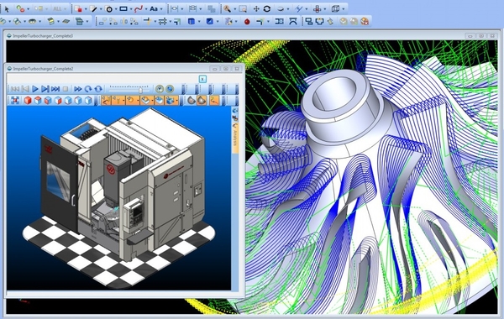Click ImpellerTurbocharger_Complete3 window title bar
This screenshot has width=504, height=319.
(252, 35)
